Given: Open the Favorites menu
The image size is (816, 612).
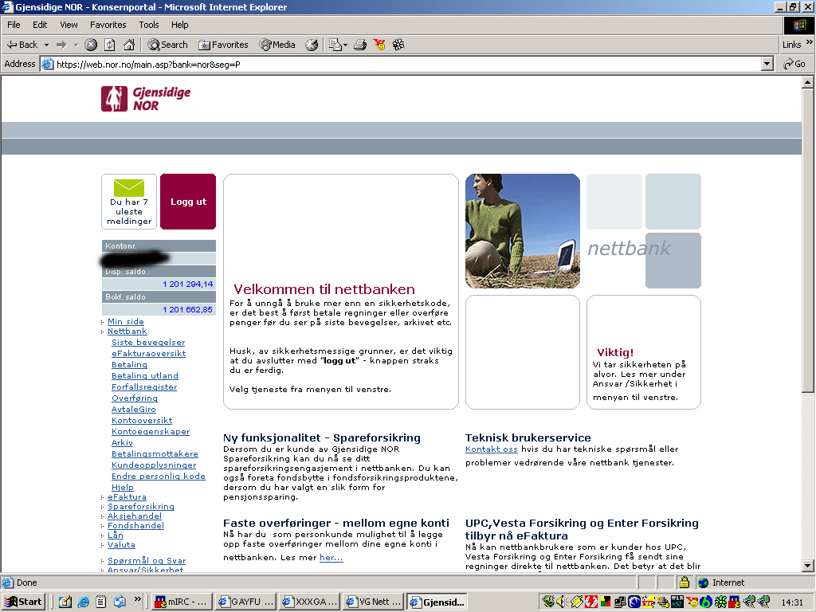Looking at the screenshot, I should pos(107,25).
